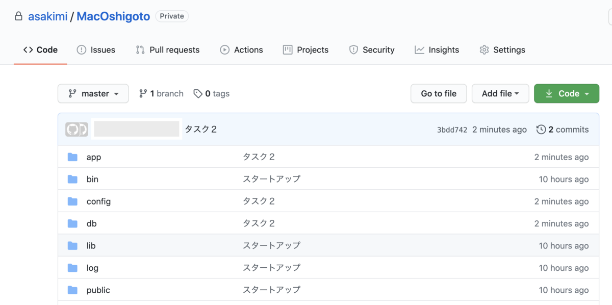
Task: Open the Actions tab
Action: (248, 49)
